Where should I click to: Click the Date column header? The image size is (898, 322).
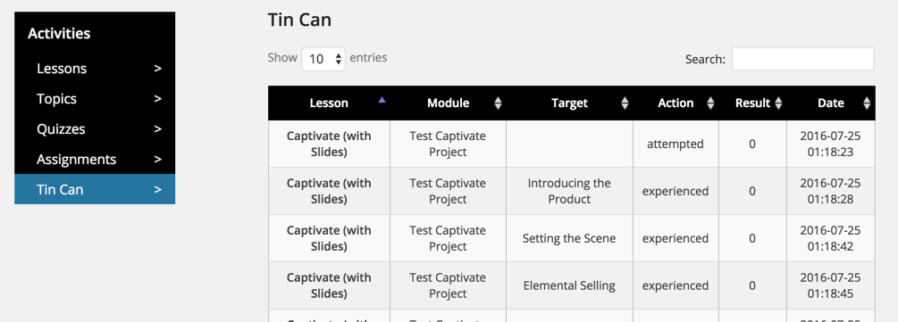pyautogui.click(x=831, y=103)
